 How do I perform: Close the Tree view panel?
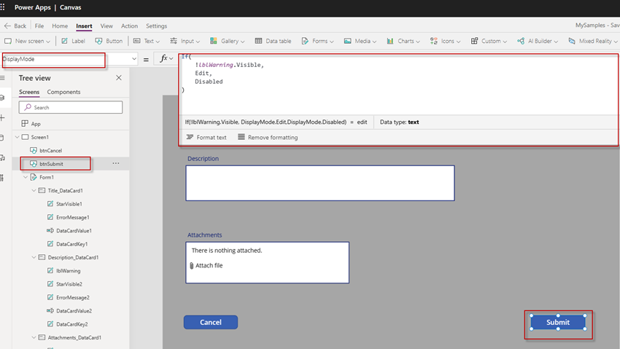[119, 78]
